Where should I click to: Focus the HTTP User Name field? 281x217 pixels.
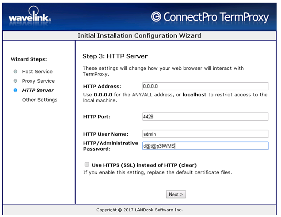(x=205, y=134)
